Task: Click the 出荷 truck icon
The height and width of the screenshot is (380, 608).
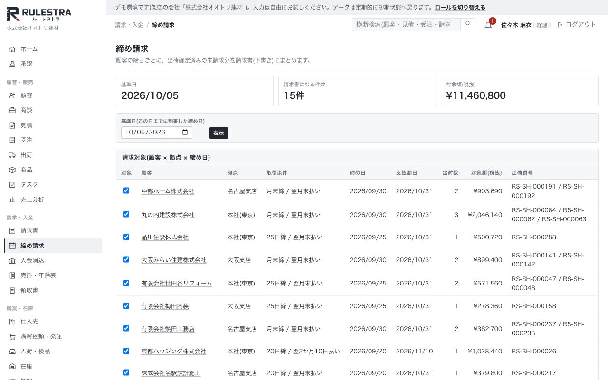Action: coord(12,155)
